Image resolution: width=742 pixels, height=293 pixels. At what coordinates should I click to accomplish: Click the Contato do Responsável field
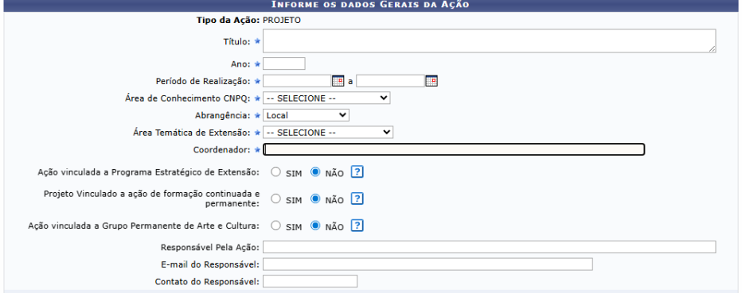point(310,282)
